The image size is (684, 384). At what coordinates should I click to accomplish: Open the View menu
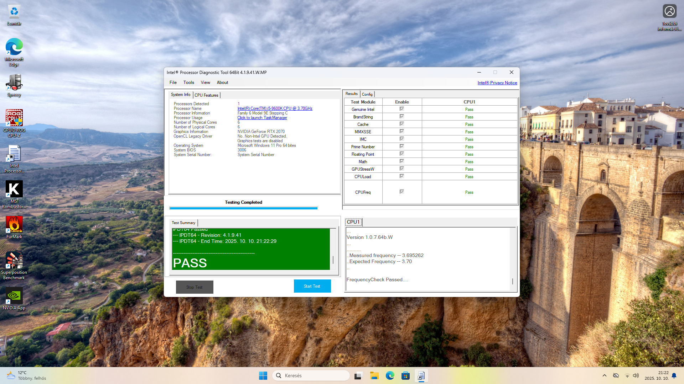tap(205, 82)
